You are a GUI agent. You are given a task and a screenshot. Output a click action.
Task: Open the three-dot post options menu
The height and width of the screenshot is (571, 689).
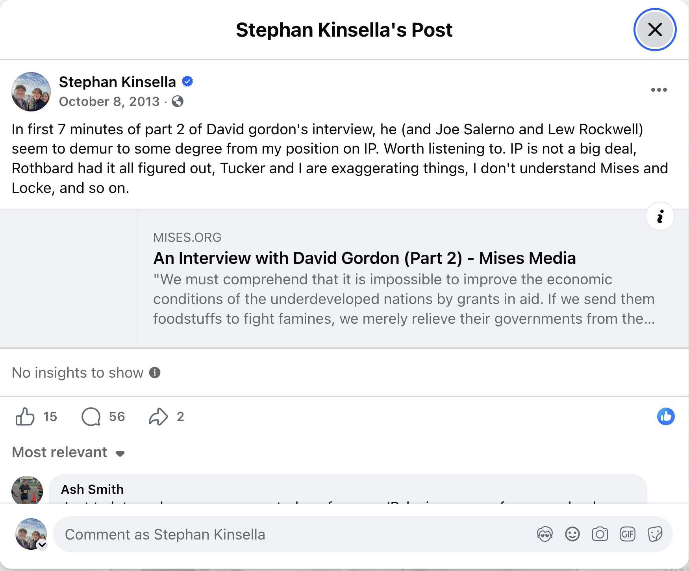(x=659, y=90)
